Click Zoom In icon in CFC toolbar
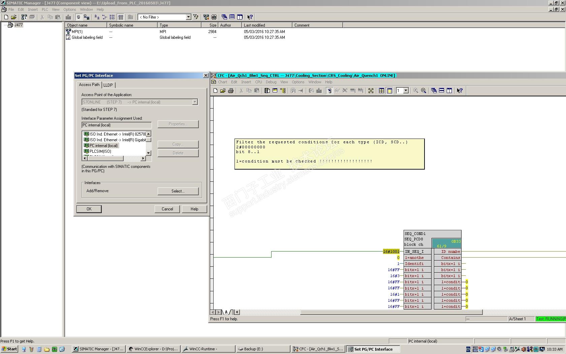The image size is (566, 354). 416,91
